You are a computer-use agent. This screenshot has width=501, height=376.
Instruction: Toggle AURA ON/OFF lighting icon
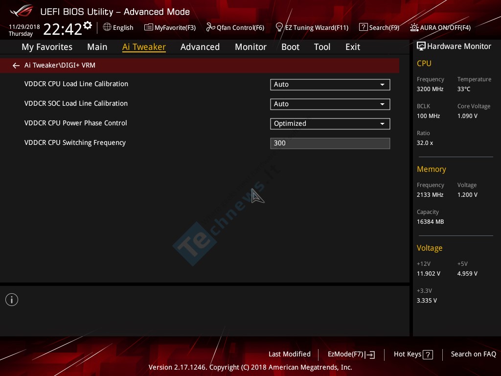tap(414, 27)
